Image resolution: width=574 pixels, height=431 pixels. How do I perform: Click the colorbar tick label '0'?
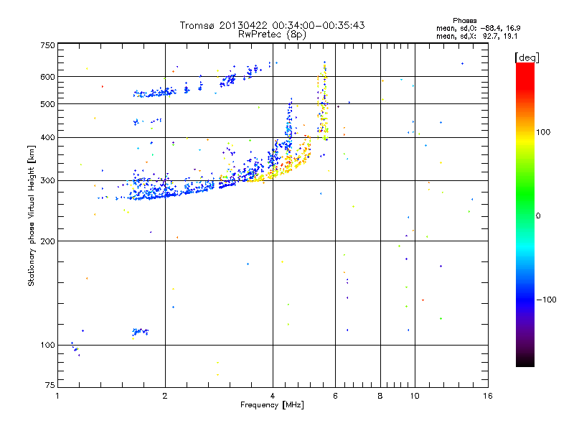coord(538,216)
